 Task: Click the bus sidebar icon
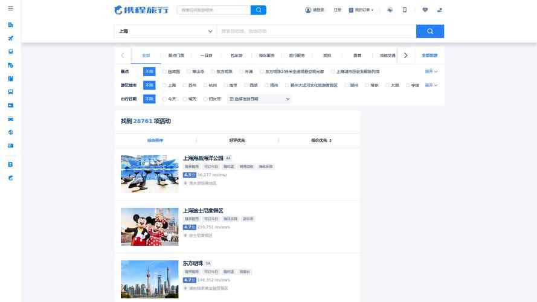(x=11, y=92)
